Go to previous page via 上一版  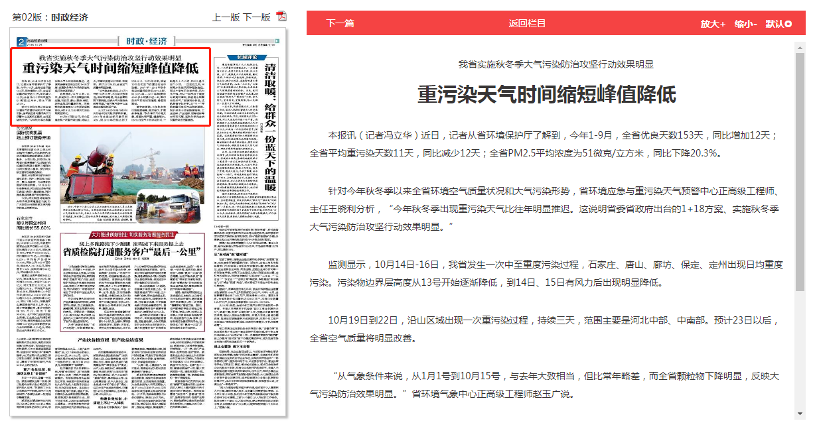(226, 17)
